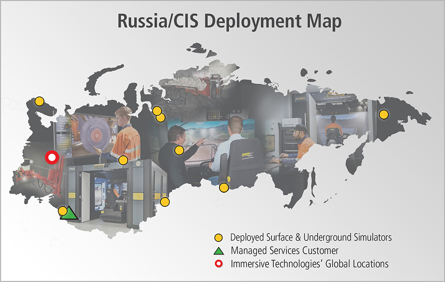Viewport: 445px width, 282px height.
Task: Select the green Managed Services triangle on the map
Action: pyautogui.click(x=69, y=214)
